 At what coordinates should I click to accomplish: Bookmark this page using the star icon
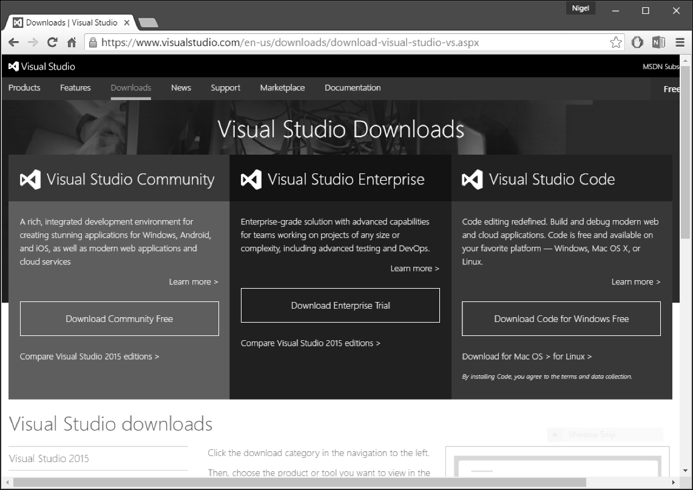click(615, 42)
